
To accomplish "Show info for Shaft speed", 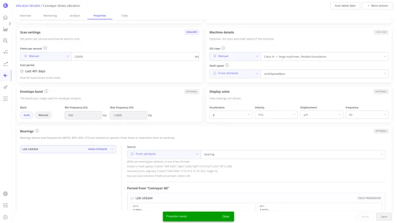I will [227, 65].
